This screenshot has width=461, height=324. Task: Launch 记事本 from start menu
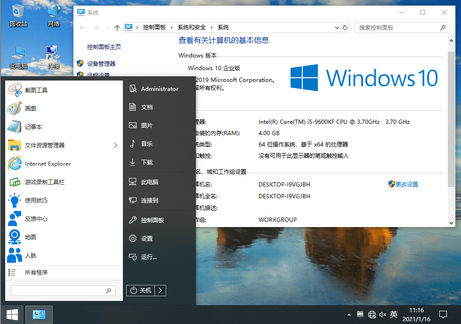64,127
